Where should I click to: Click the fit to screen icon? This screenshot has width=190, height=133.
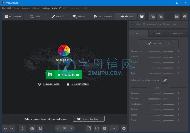coord(89,128)
